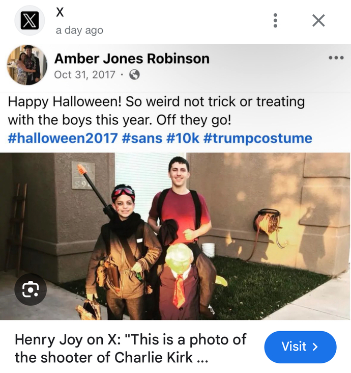Open the #sans hashtag
This screenshot has height=373, width=351.
pyautogui.click(x=142, y=138)
